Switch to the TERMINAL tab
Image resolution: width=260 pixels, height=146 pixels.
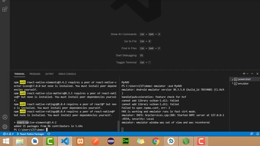click(19, 74)
